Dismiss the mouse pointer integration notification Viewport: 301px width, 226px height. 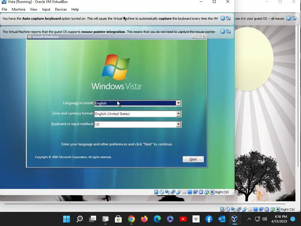[223, 31]
